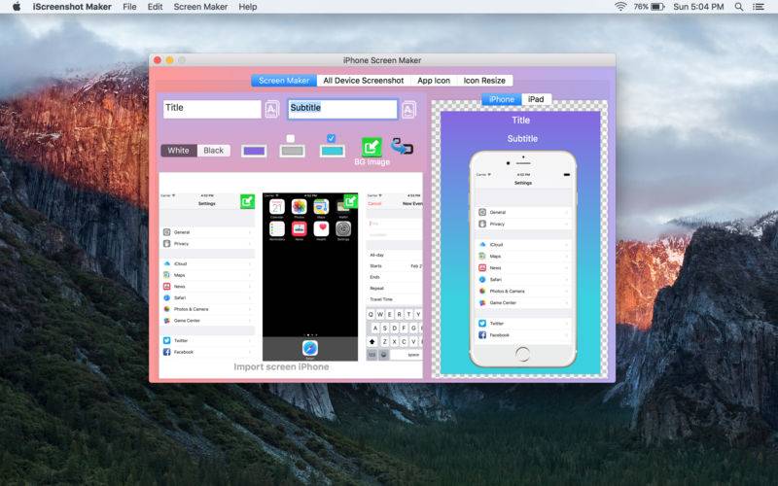Click green import icon on home screen screenshot

351,201
